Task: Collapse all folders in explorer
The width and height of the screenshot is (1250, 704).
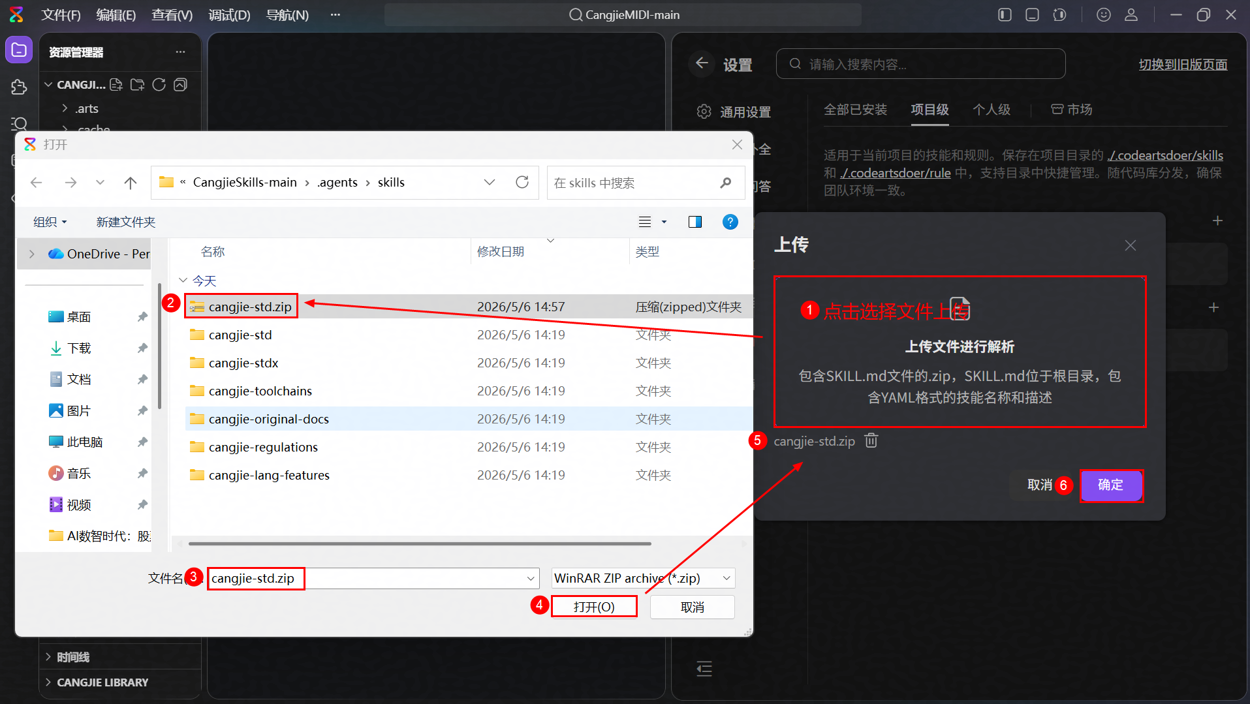Action: click(x=180, y=85)
